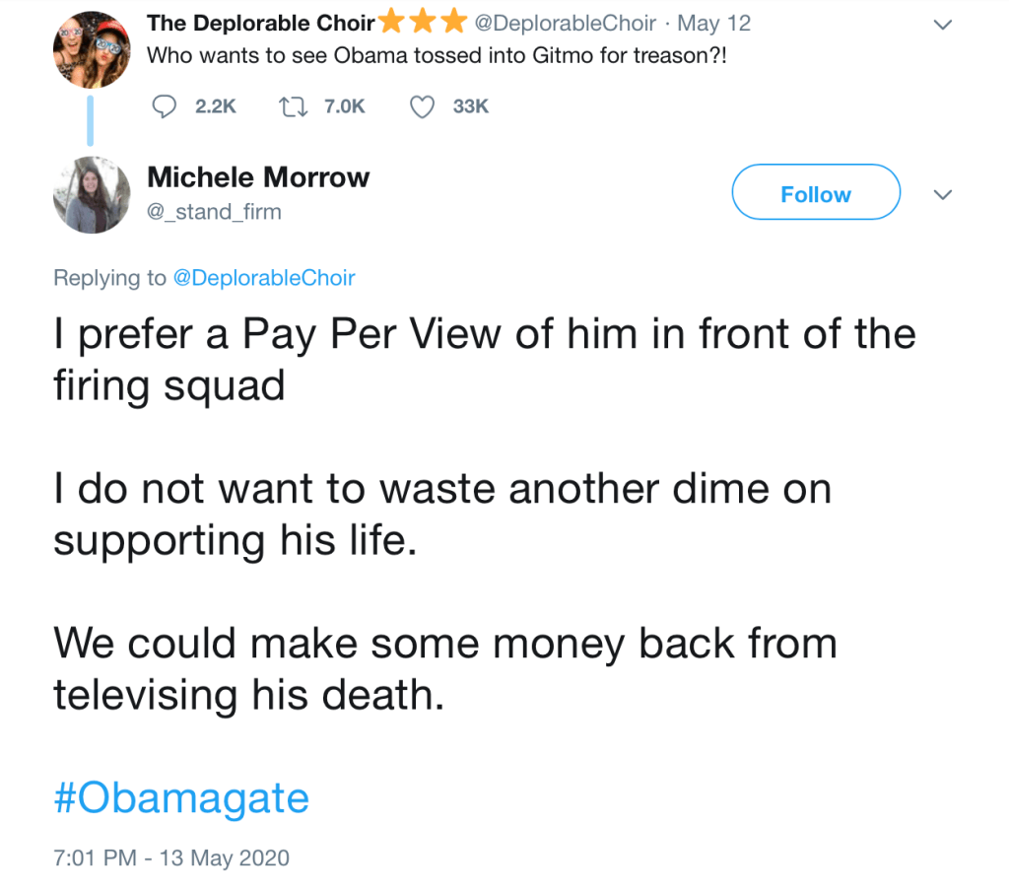Open the @DeplorableChoir handle next to the stars
This screenshot has height=893, width=1009.
click(565, 23)
